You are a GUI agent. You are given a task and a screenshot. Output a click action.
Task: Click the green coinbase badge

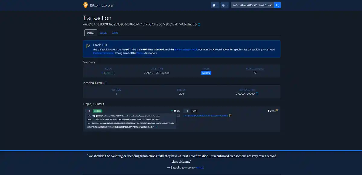tap(97, 111)
